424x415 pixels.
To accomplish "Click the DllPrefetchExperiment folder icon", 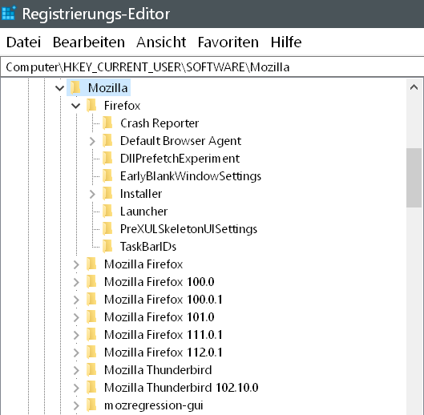I will point(107,158).
